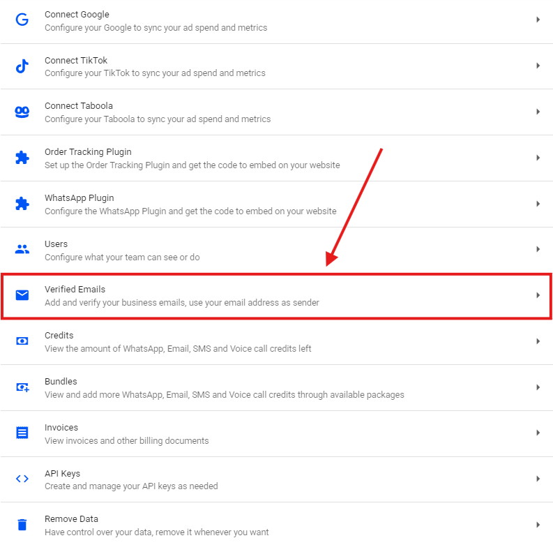Screen dimensions: 553x545
Task: Click the API Keys code brackets icon
Action: (22, 479)
